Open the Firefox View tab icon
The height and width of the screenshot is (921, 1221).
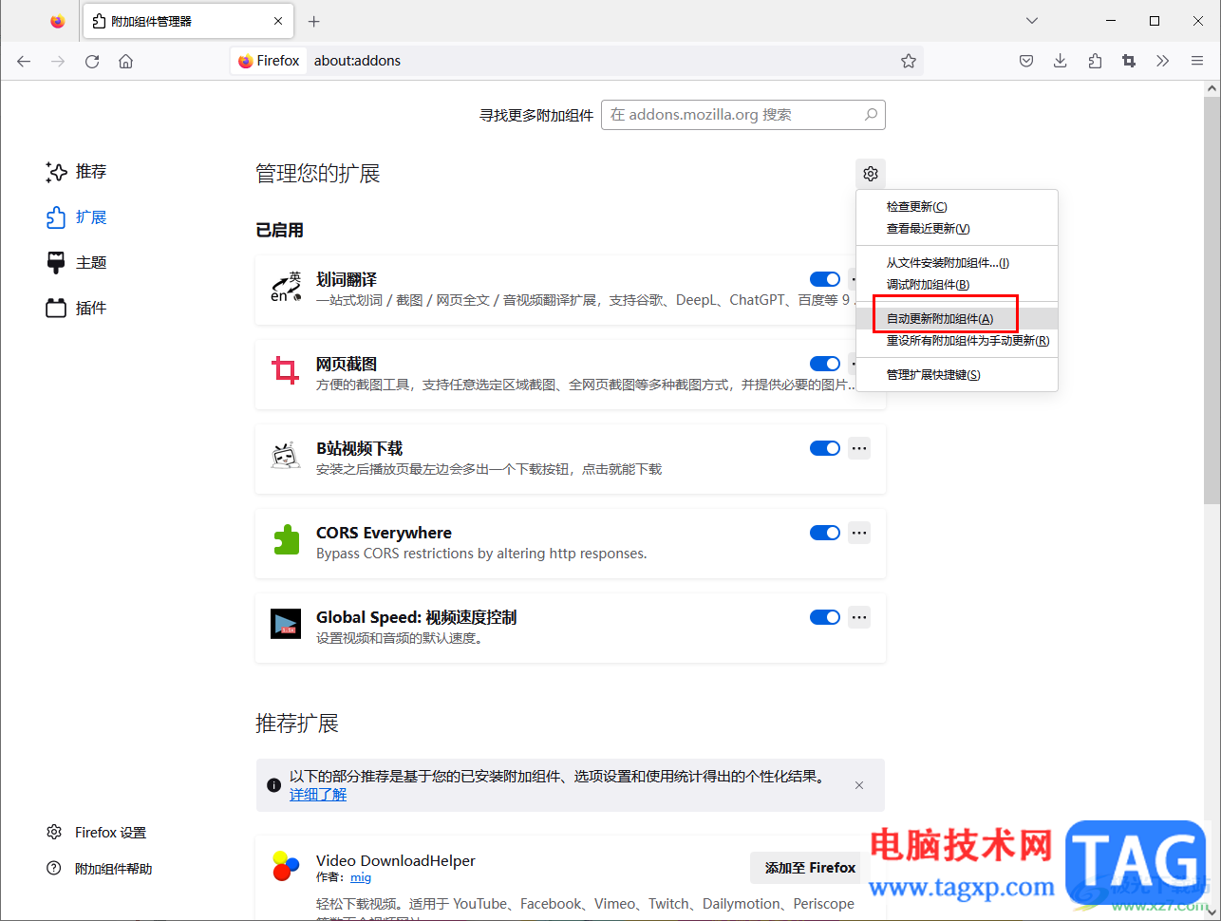coord(58,21)
